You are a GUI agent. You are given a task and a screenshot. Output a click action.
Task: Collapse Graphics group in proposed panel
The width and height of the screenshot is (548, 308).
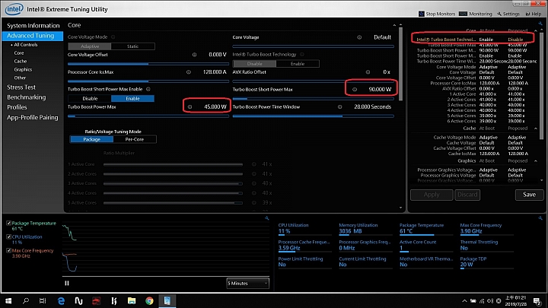click(536, 161)
